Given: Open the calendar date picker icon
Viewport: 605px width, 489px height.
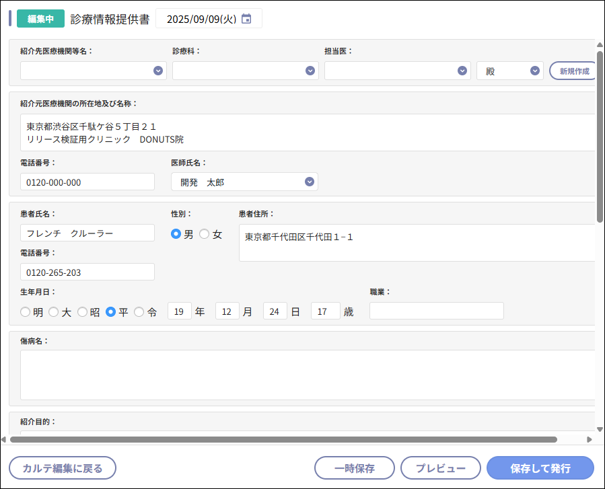Looking at the screenshot, I should click(246, 19).
